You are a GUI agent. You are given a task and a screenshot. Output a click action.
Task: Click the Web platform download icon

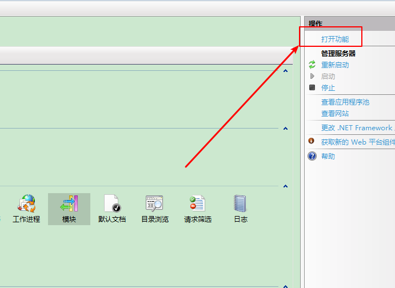tap(312, 141)
